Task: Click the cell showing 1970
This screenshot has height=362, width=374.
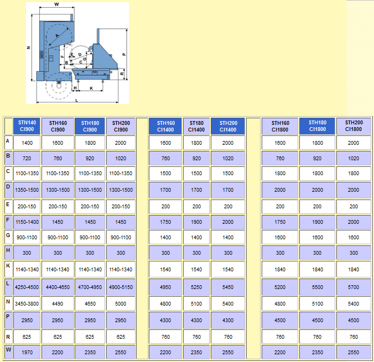Action: click(28, 352)
